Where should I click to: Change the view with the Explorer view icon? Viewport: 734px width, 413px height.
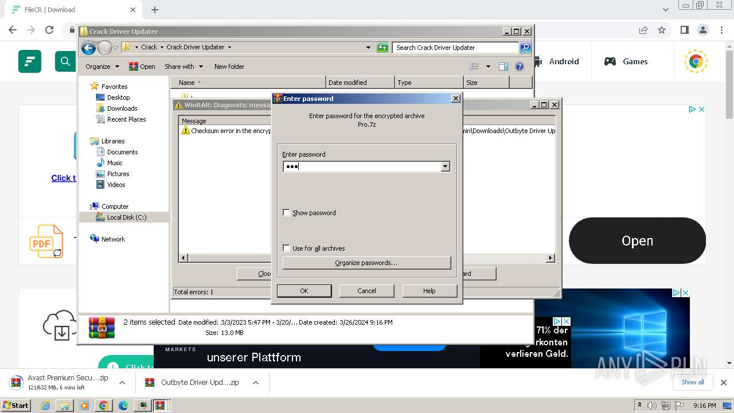(474, 67)
